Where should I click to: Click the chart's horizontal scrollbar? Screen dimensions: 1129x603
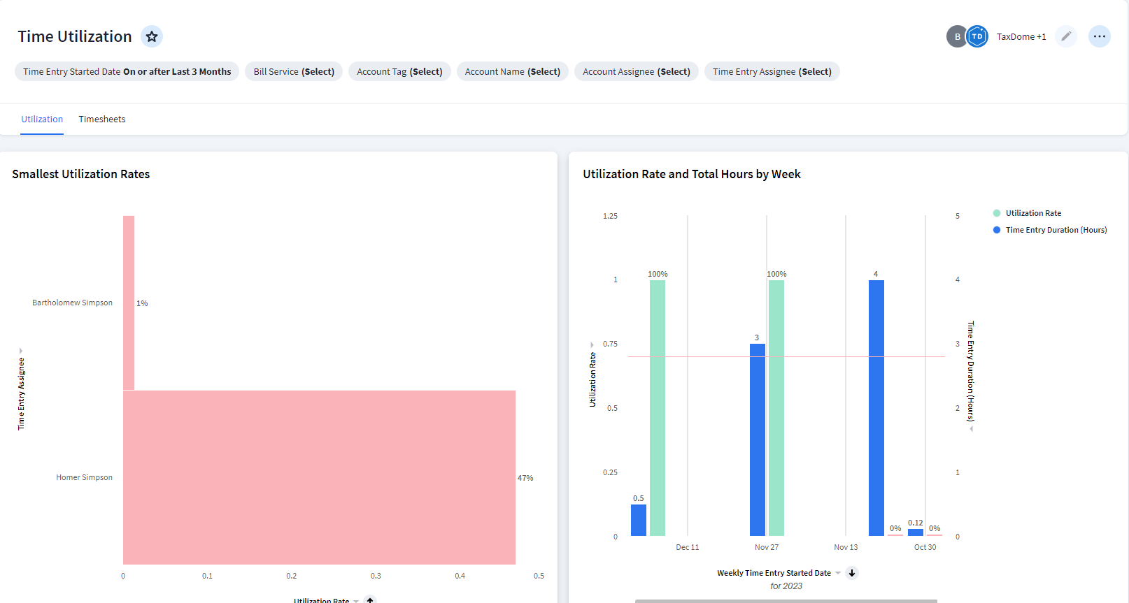tap(786, 600)
